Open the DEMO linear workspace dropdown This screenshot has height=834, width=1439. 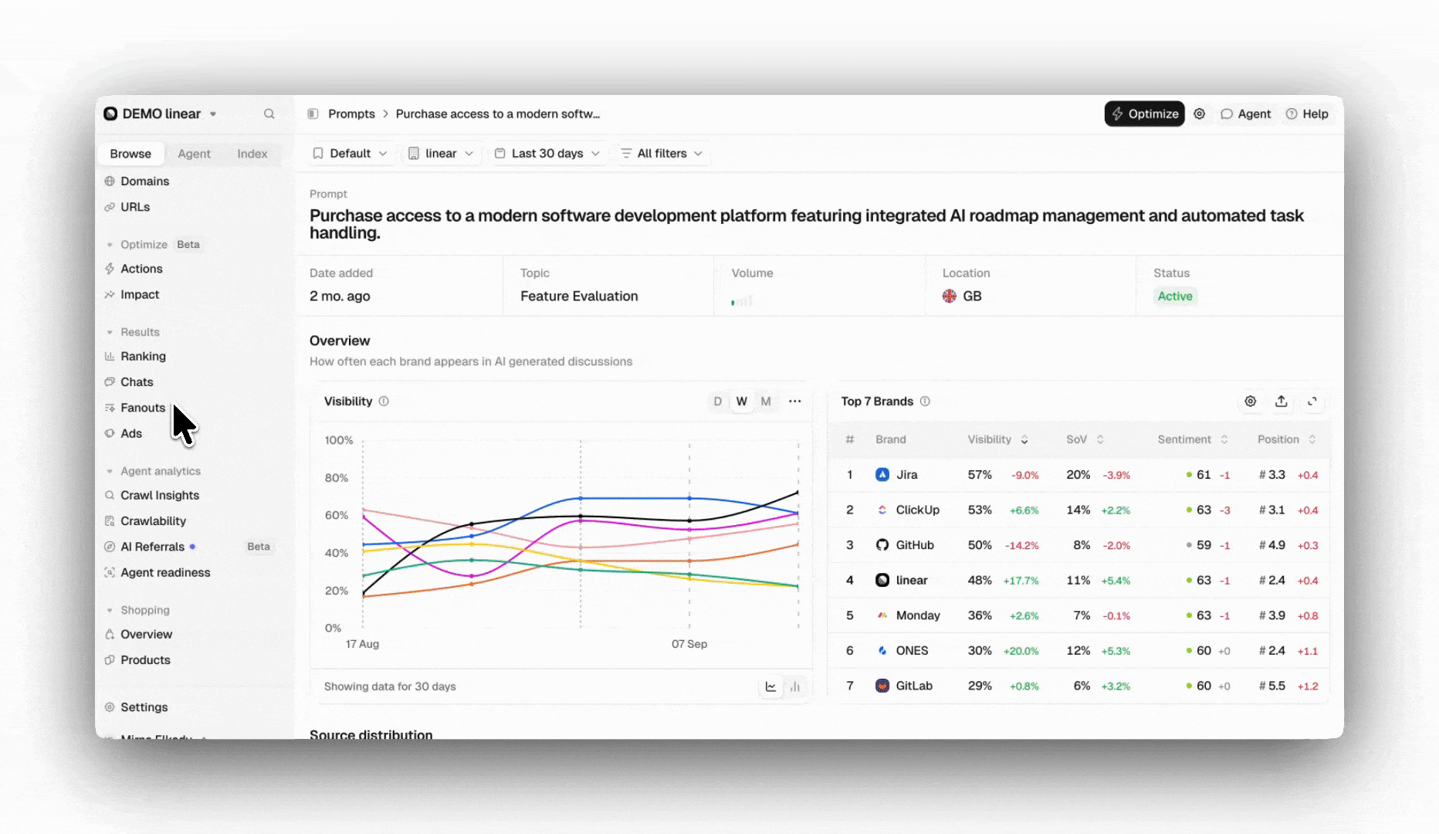pos(160,114)
